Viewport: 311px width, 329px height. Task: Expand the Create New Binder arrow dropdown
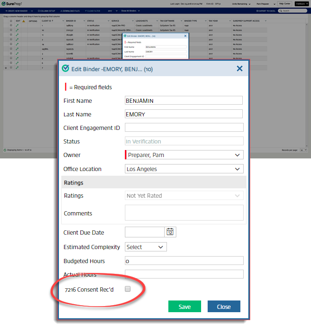click(32, 11)
